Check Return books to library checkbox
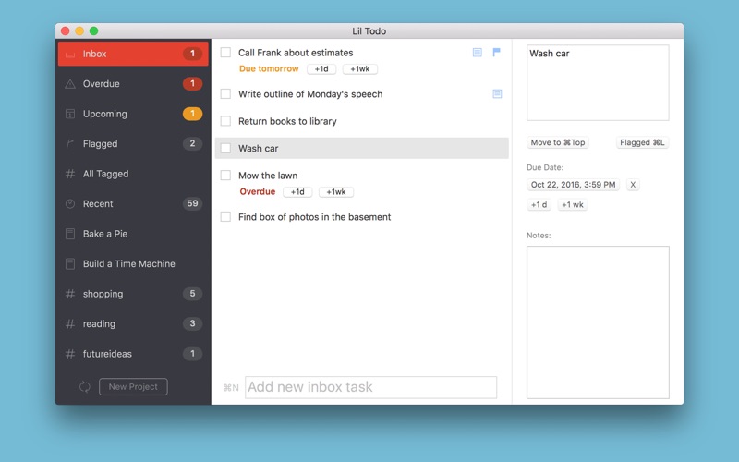The width and height of the screenshot is (739, 462). coord(225,121)
